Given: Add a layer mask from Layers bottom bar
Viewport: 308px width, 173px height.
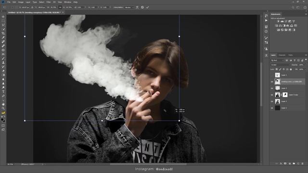Looking at the screenshot, I should click(285, 163).
